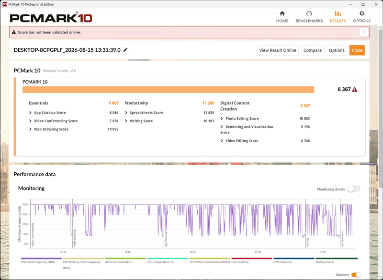Click the Spreadsheets marker on chart
The image size is (383, 280).
342,238
